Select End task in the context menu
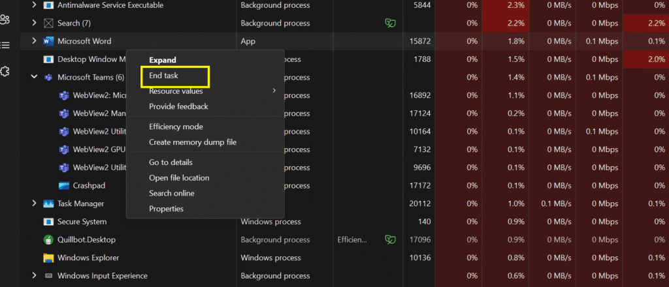 pyautogui.click(x=163, y=76)
